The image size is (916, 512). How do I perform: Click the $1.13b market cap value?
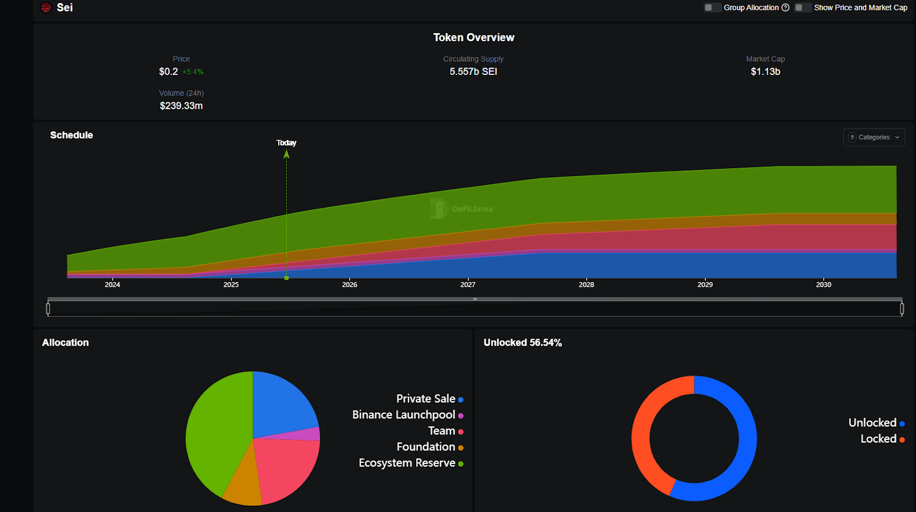pyautogui.click(x=765, y=72)
